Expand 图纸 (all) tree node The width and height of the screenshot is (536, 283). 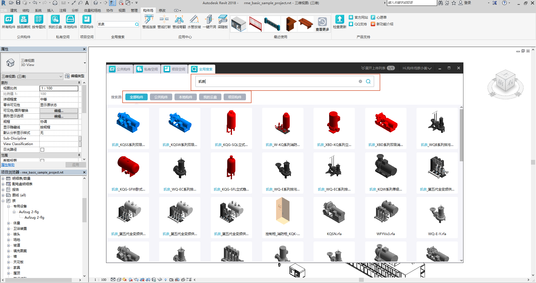3,195
